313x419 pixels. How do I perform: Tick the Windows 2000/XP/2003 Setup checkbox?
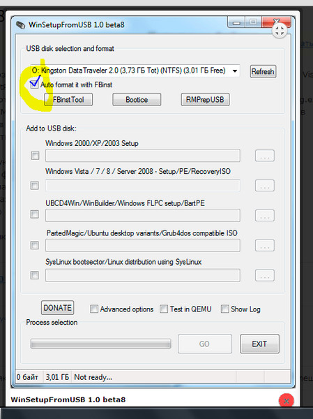point(35,156)
